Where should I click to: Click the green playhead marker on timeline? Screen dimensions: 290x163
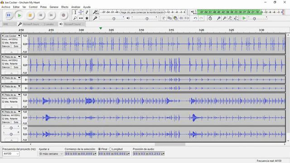tap(101, 28)
